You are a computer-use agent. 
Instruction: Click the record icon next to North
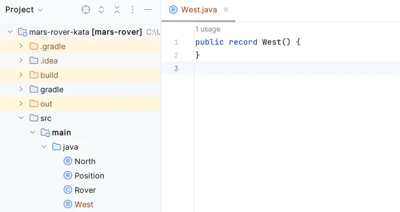[x=67, y=161]
